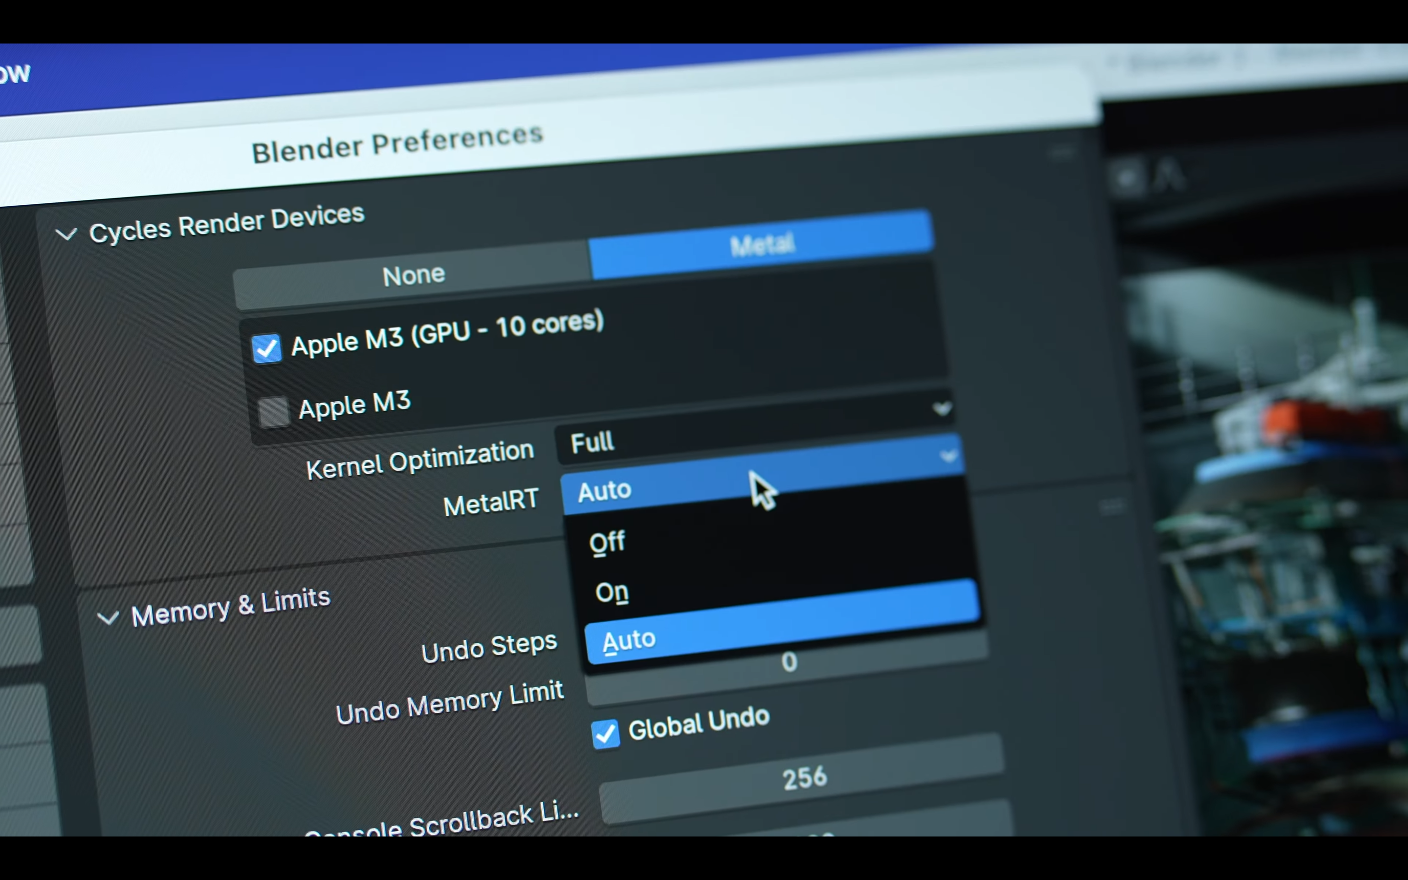
Task: Enable the unchecked Apple M3 CPU device
Action: tap(273, 412)
